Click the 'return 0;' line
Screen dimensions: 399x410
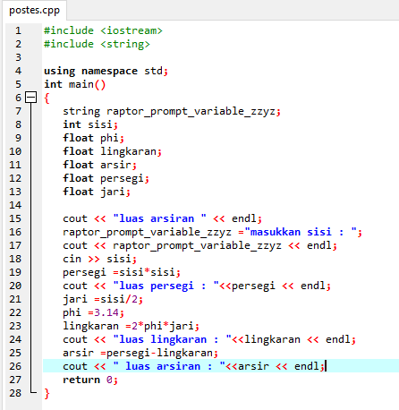pyautogui.click(x=90, y=380)
